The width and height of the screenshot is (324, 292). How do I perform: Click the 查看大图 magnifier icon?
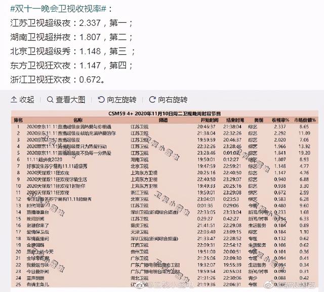pos(50,100)
